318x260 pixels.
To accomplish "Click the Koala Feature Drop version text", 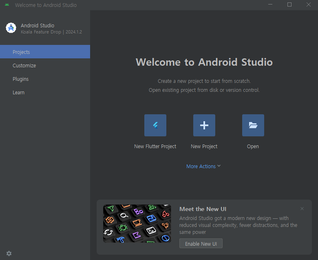I will (51, 32).
